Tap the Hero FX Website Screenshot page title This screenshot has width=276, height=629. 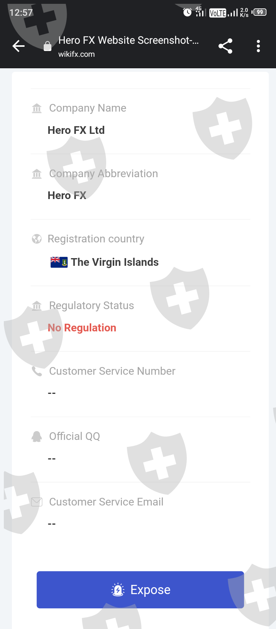click(128, 40)
